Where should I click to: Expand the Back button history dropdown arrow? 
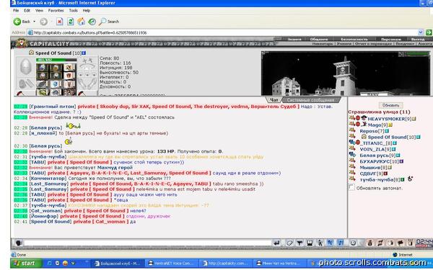[x=34, y=22]
